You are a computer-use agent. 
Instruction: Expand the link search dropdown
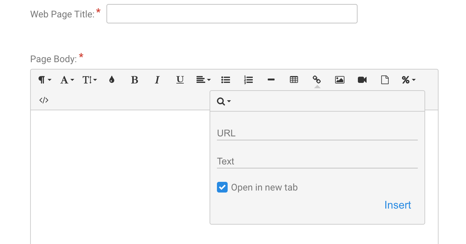224,101
